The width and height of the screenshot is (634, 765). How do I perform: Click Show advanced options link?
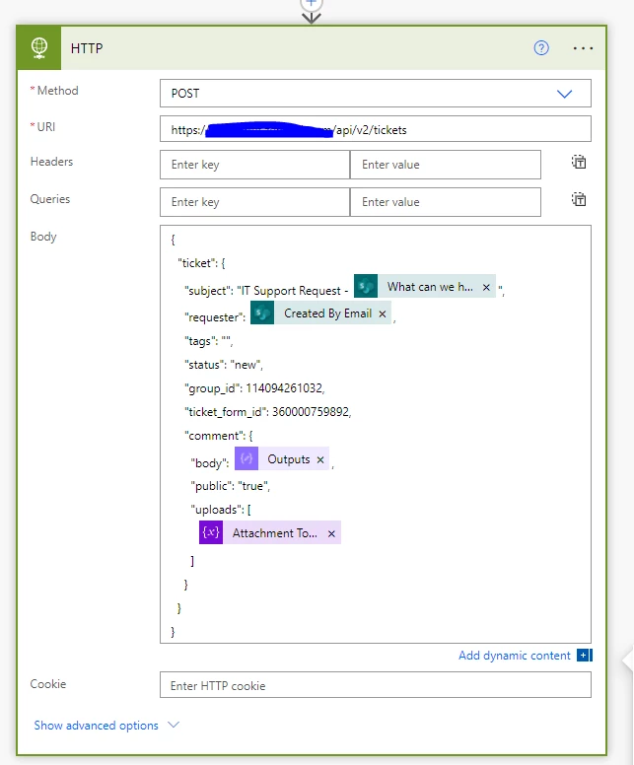pos(97,726)
